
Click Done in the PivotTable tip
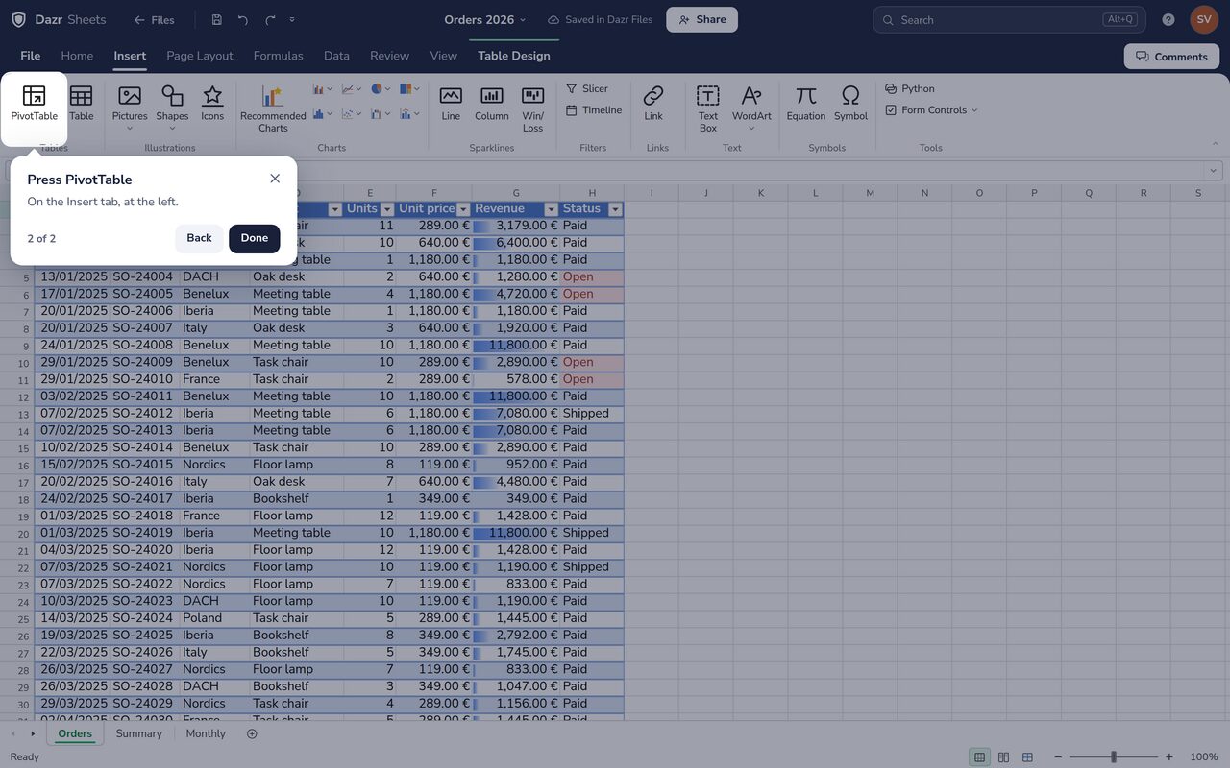pyautogui.click(x=255, y=238)
